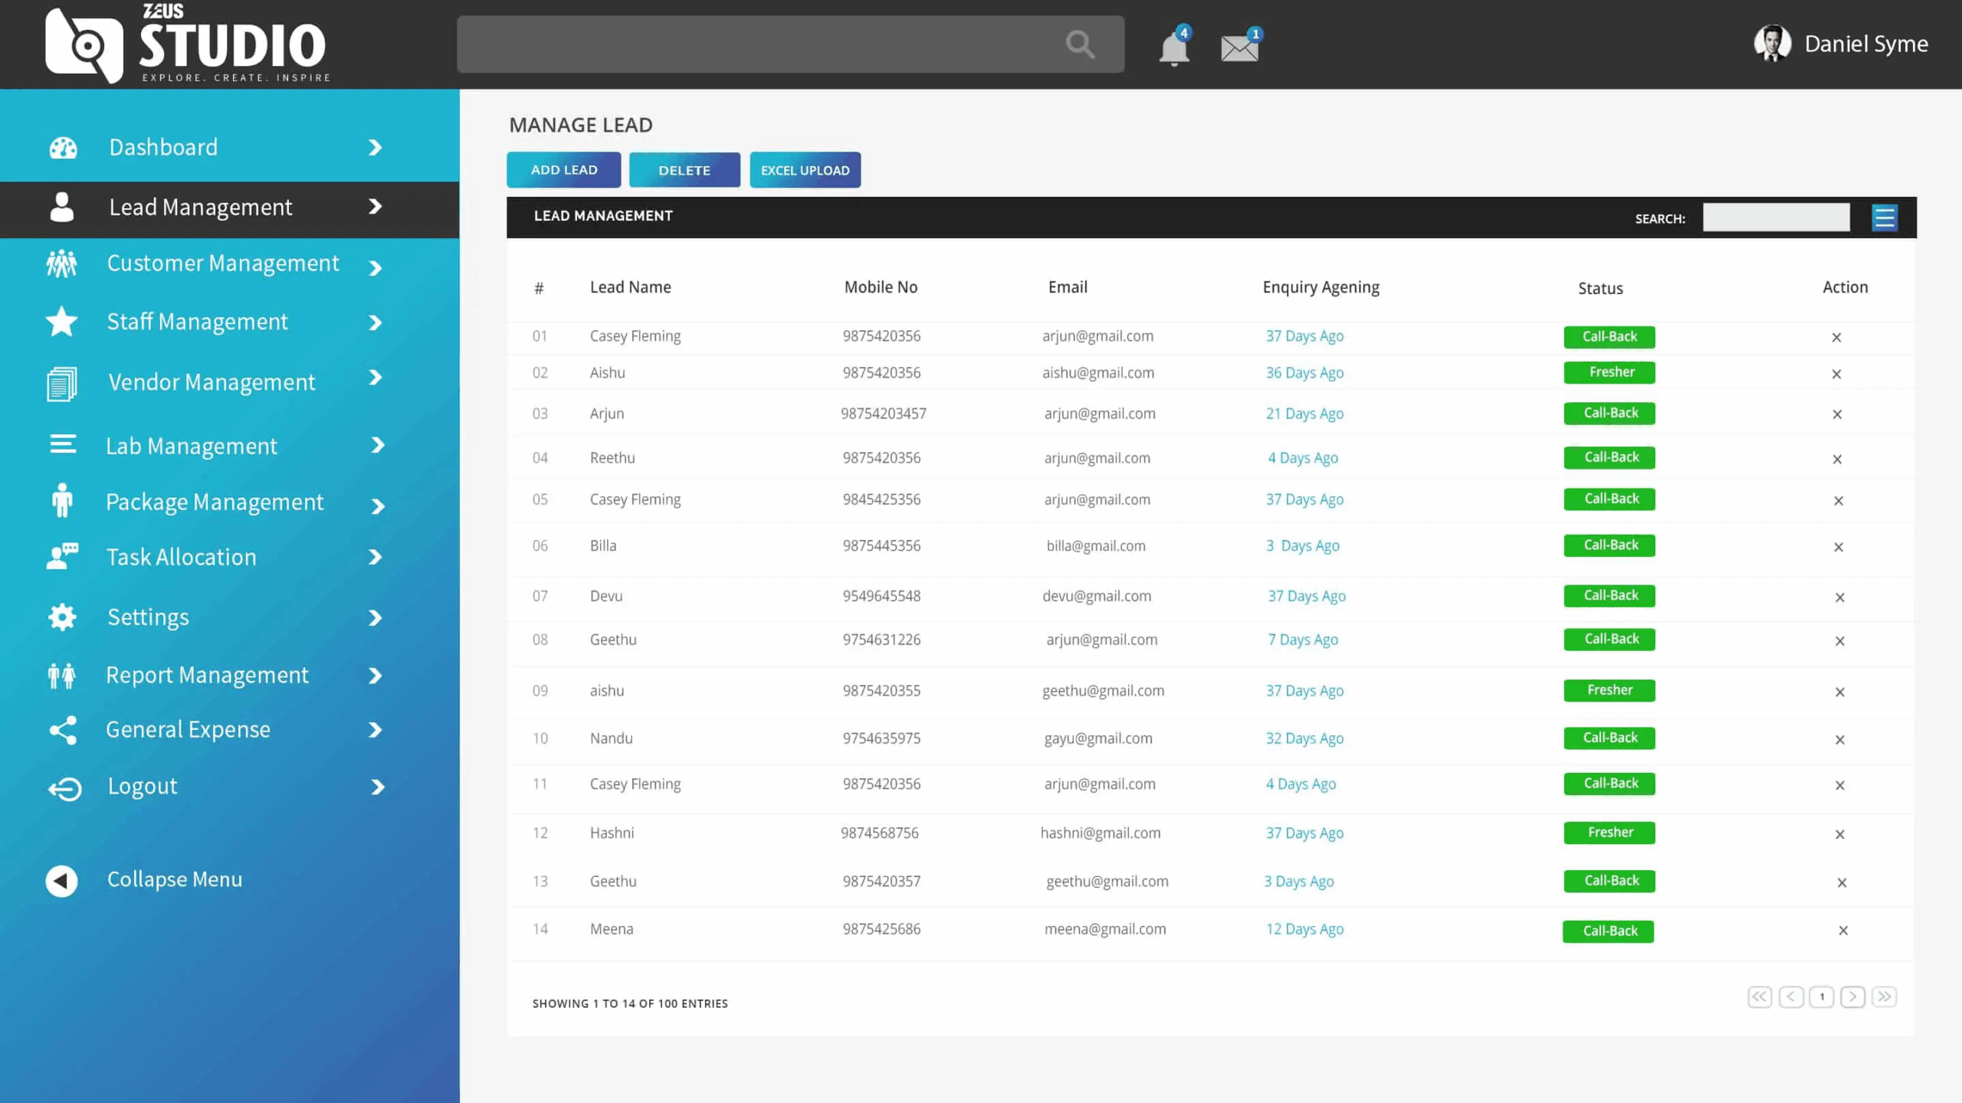This screenshot has width=1962, height=1103.
Task: Expand Customer Management chevron
Action: 375,268
